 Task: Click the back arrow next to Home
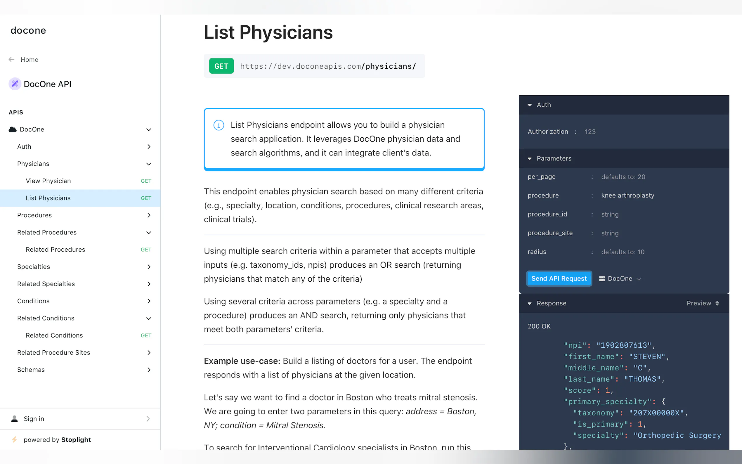pyautogui.click(x=11, y=60)
